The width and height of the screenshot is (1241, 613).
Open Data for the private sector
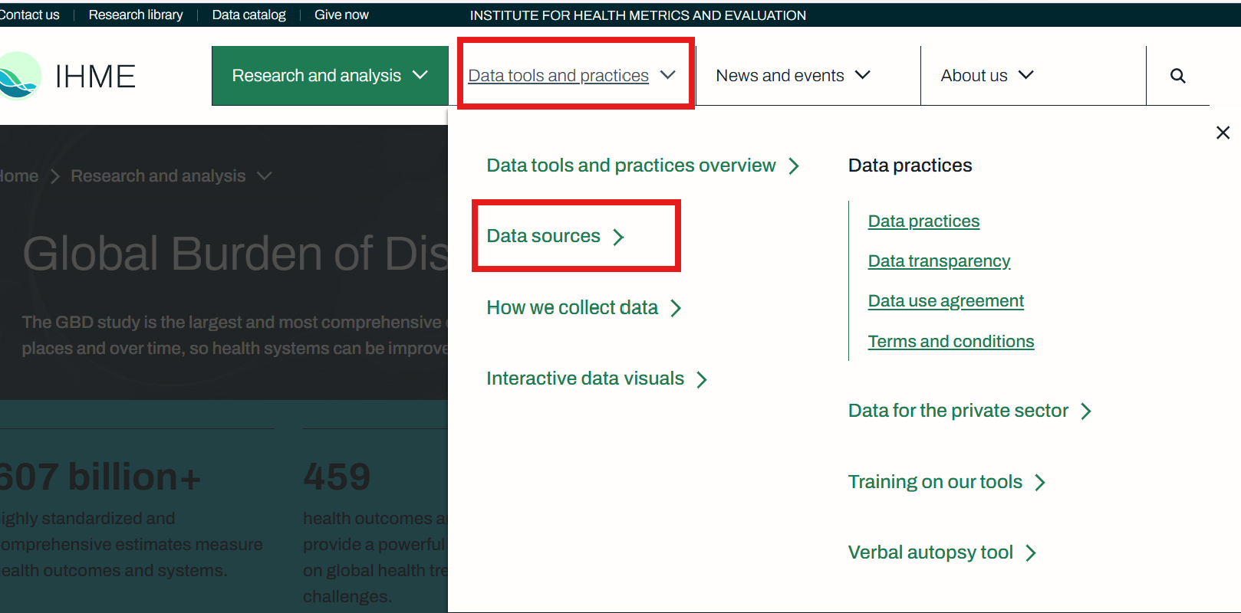pyautogui.click(x=969, y=411)
